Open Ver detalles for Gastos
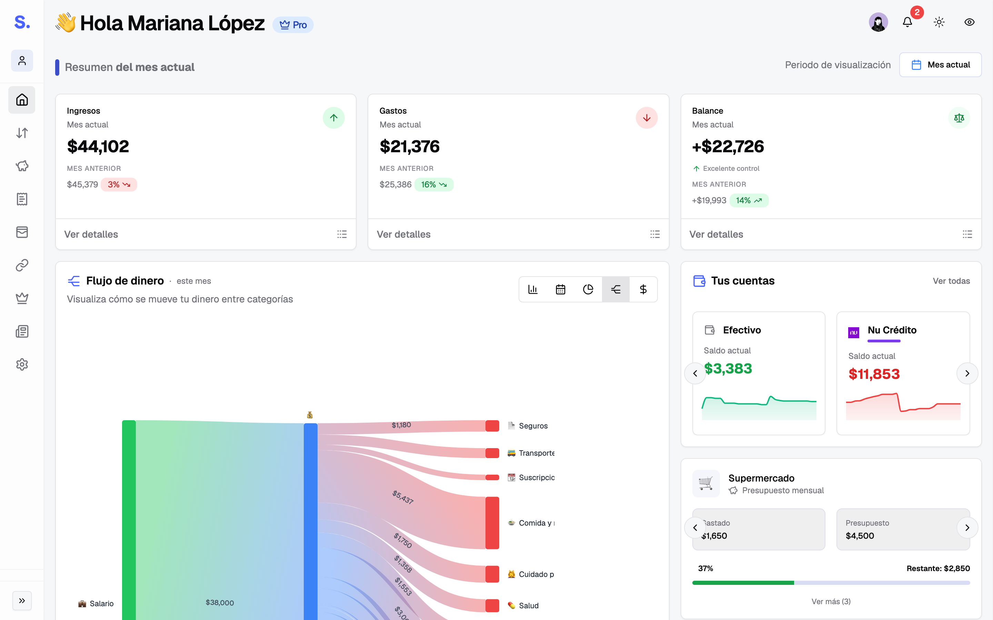 (x=404, y=234)
